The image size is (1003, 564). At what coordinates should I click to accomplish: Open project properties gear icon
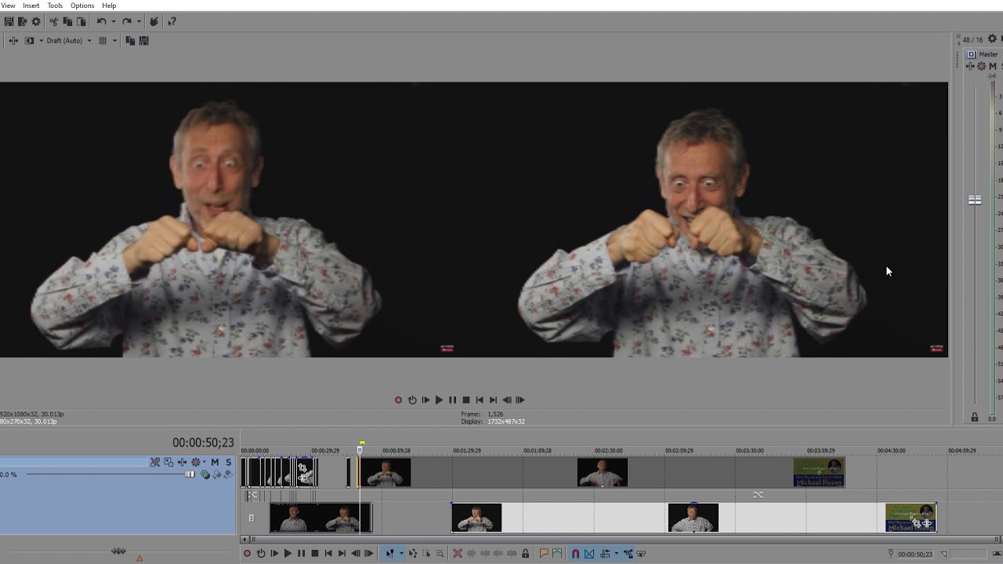[36, 22]
